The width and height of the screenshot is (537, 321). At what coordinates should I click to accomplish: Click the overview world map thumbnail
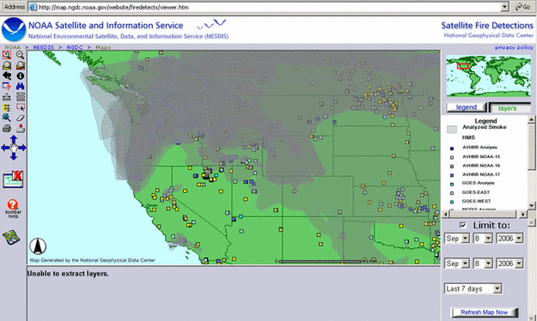(488, 76)
